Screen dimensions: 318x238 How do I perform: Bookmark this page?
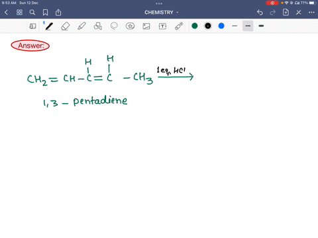[x=45, y=13]
